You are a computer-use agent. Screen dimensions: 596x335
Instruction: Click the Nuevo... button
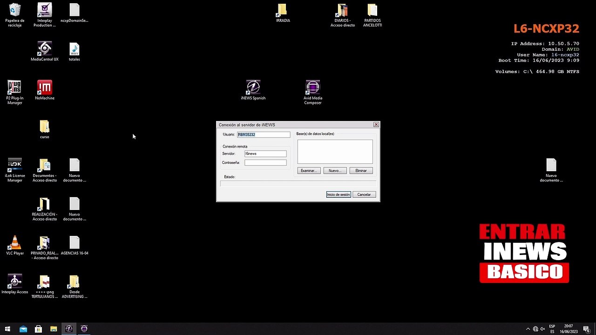[335, 171]
